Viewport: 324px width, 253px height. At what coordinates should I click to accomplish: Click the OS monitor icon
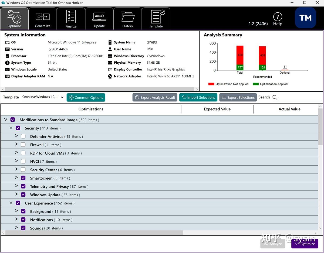[x=7, y=42]
